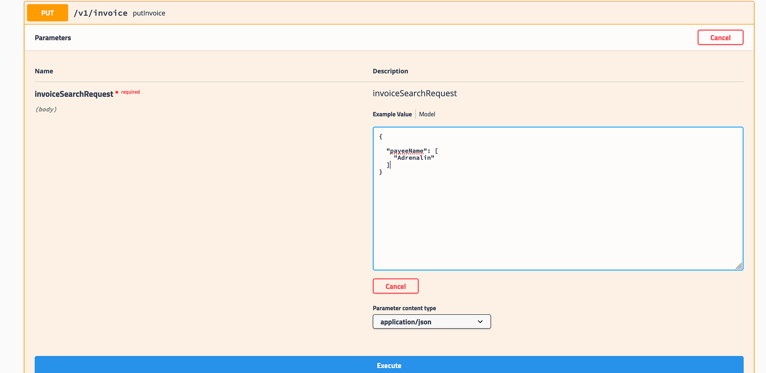Screen dimensions: 766x373
Task: Click the /v1/invoice endpoint path
Action: [x=101, y=13]
